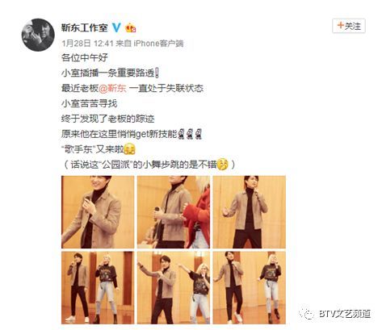Click the smirking emoji after 不错
This screenshot has width=382, height=330.
click(223, 165)
